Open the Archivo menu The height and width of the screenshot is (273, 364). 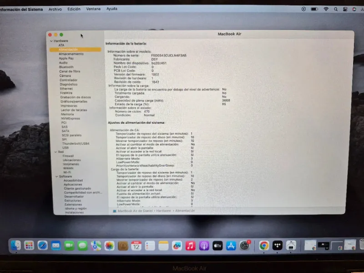tap(55, 9)
